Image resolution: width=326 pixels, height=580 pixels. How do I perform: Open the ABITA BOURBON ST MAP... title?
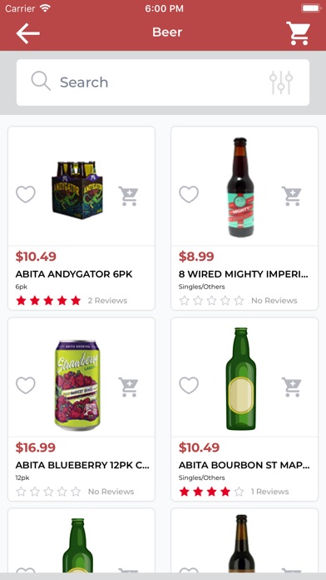click(x=244, y=465)
